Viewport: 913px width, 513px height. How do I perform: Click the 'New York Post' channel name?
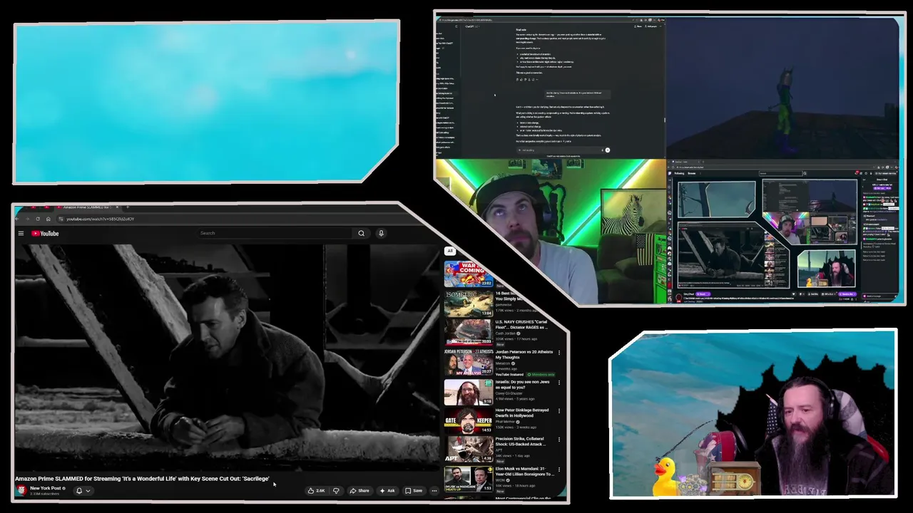[x=46, y=488]
